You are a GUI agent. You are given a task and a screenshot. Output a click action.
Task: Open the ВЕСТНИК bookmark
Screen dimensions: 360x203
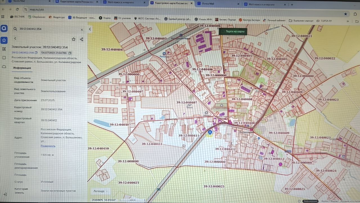[17, 17]
